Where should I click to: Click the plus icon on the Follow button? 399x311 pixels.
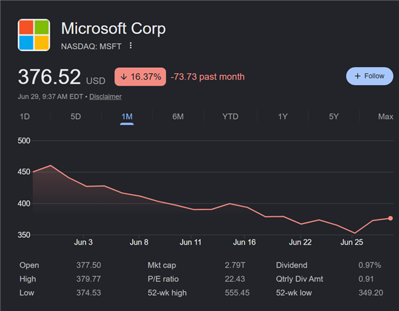click(358, 76)
